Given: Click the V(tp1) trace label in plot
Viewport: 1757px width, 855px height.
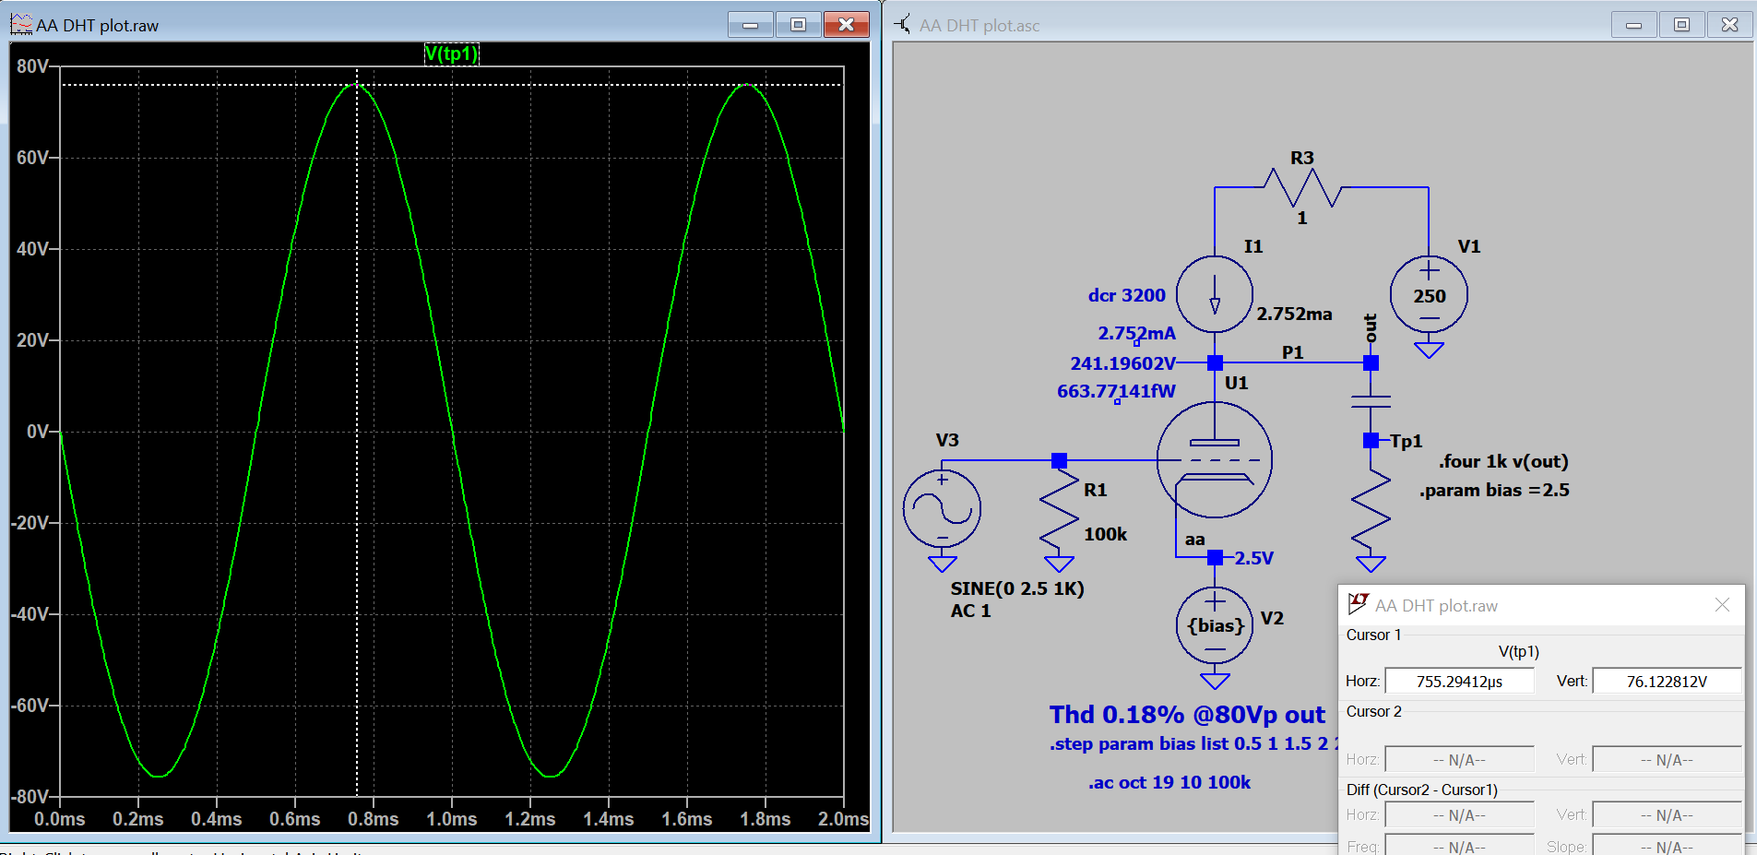Looking at the screenshot, I should [x=452, y=53].
